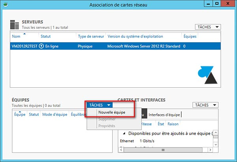Sort servers by Statut column header
This screenshot has width=237, height=162.
[45, 36]
